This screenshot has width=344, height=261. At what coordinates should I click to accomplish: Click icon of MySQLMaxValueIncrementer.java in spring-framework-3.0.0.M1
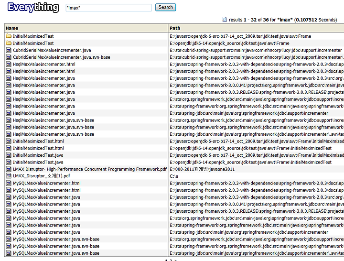(x=9, y=204)
